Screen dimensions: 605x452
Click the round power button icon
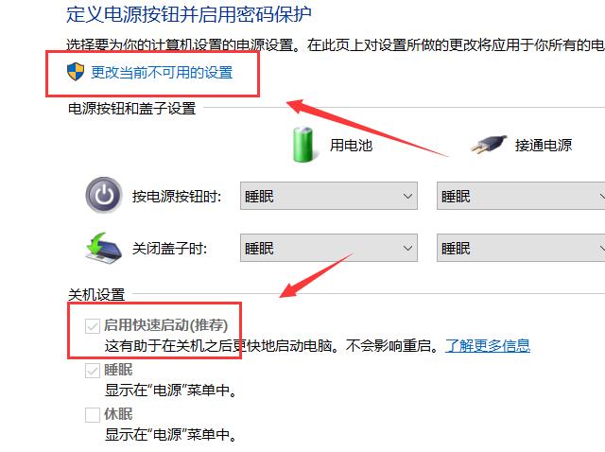tap(103, 196)
